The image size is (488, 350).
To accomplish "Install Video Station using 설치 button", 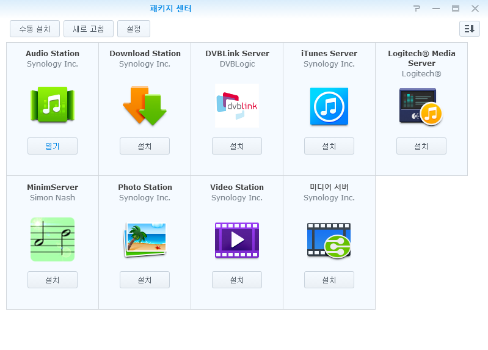I will click(237, 280).
